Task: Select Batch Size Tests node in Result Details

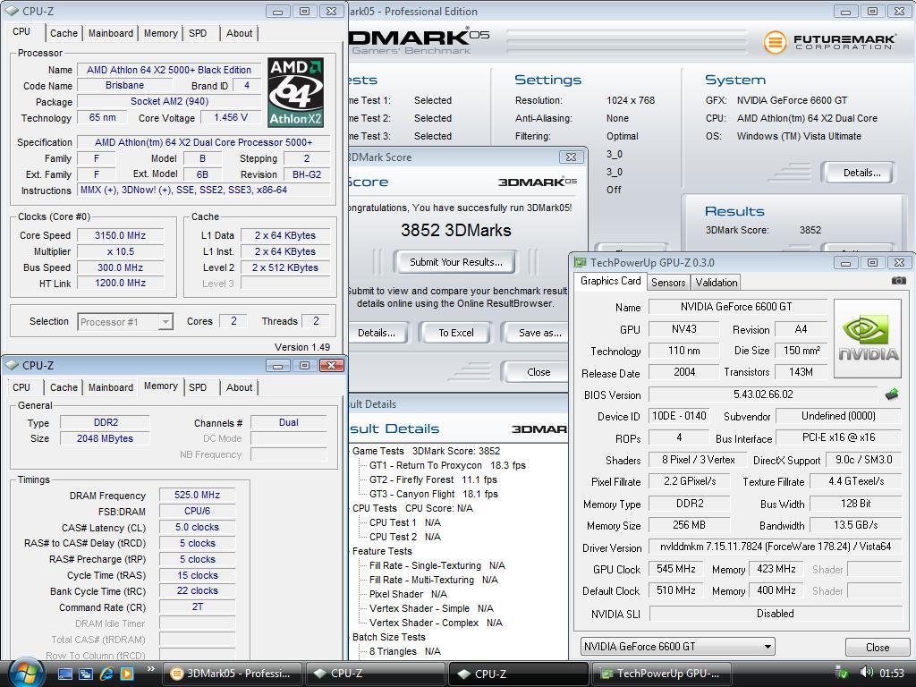Action: pos(388,637)
